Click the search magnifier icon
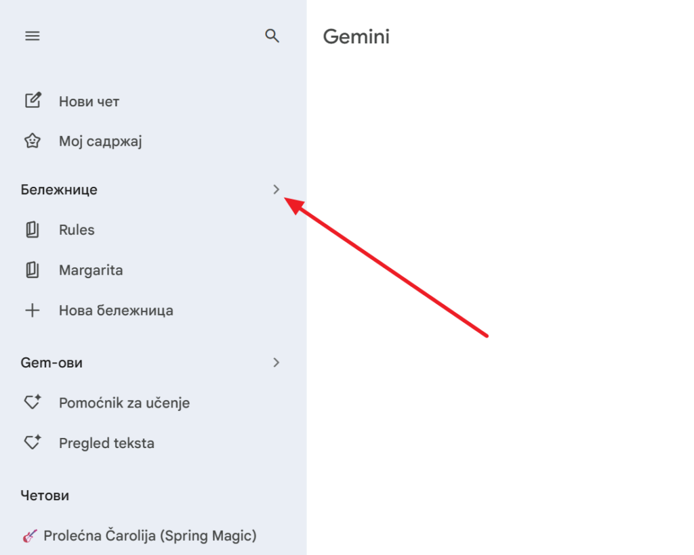This screenshot has width=694, height=555. coord(272,36)
